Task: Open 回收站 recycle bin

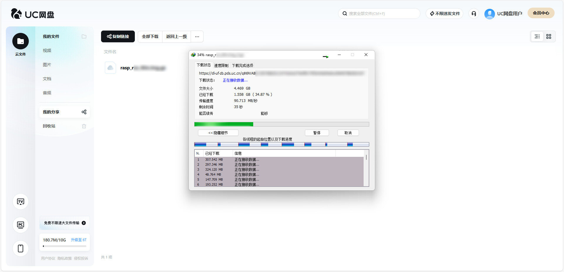Action: (49, 126)
